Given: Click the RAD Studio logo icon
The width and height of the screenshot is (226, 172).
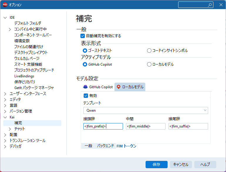Looking at the screenshot, I should 5,5.
